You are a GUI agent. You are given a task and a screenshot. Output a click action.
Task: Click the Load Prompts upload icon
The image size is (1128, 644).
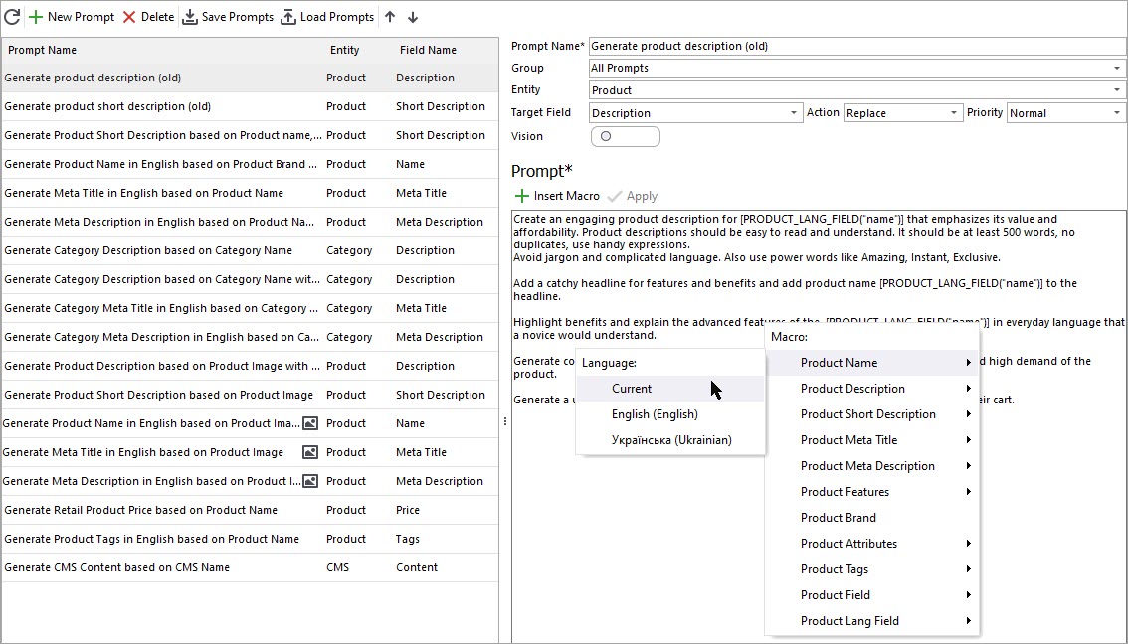point(288,17)
